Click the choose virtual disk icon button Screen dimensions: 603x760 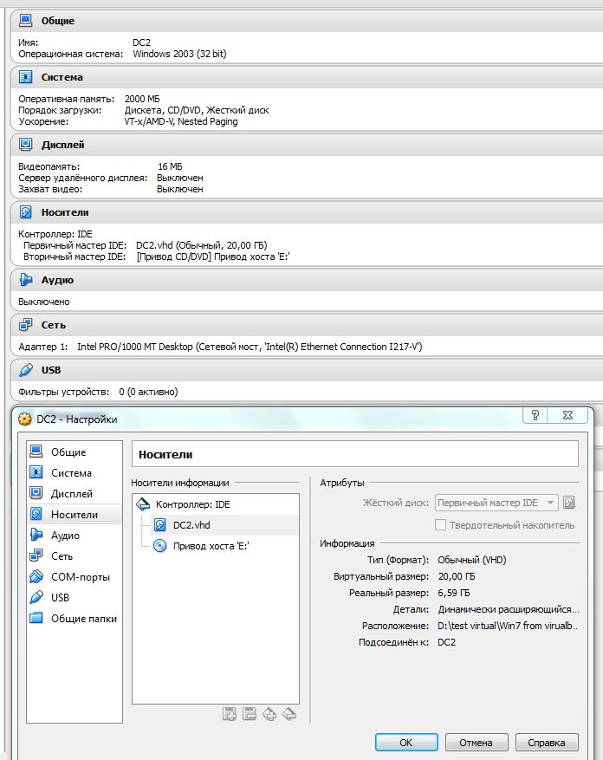click(569, 503)
